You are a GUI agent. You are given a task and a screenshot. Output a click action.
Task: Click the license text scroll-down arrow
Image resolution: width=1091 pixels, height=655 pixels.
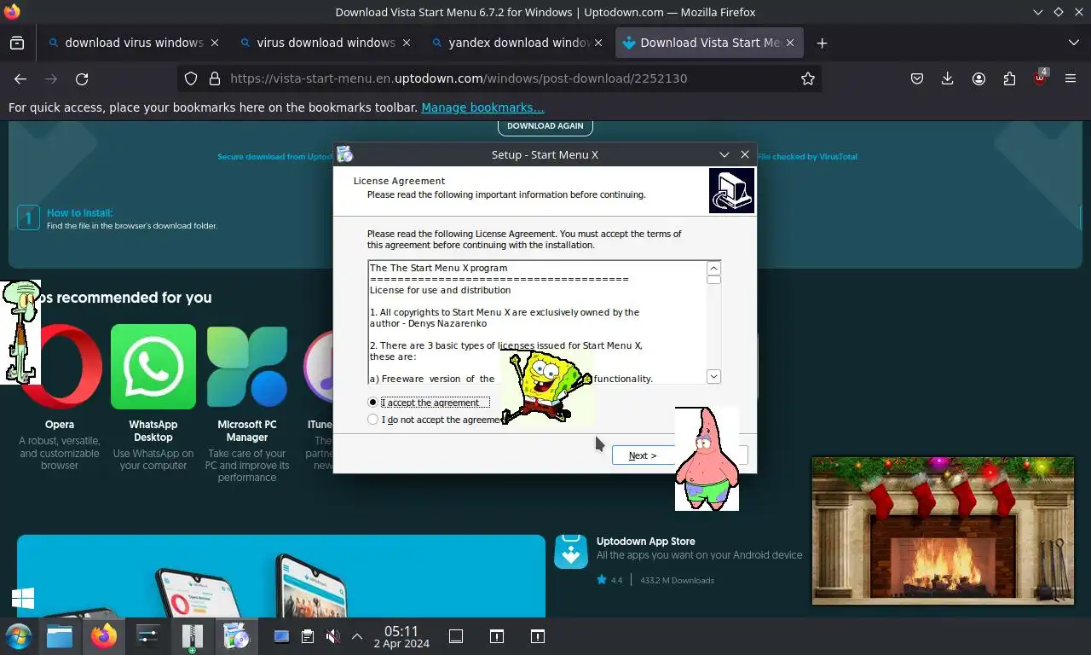click(x=714, y=376)
